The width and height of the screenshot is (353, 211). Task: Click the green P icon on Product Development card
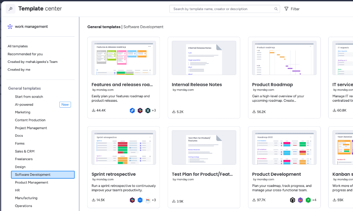pyautogui.click(x=308, y=200)
